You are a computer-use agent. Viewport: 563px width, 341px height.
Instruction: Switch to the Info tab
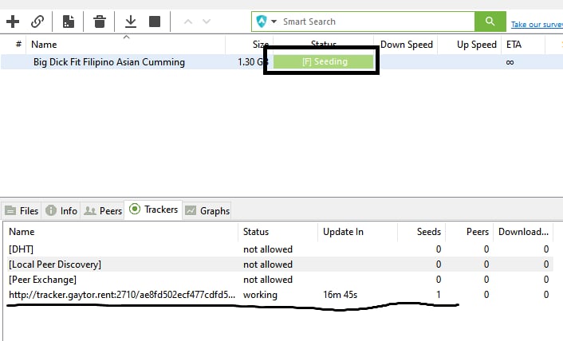[61, 211]
